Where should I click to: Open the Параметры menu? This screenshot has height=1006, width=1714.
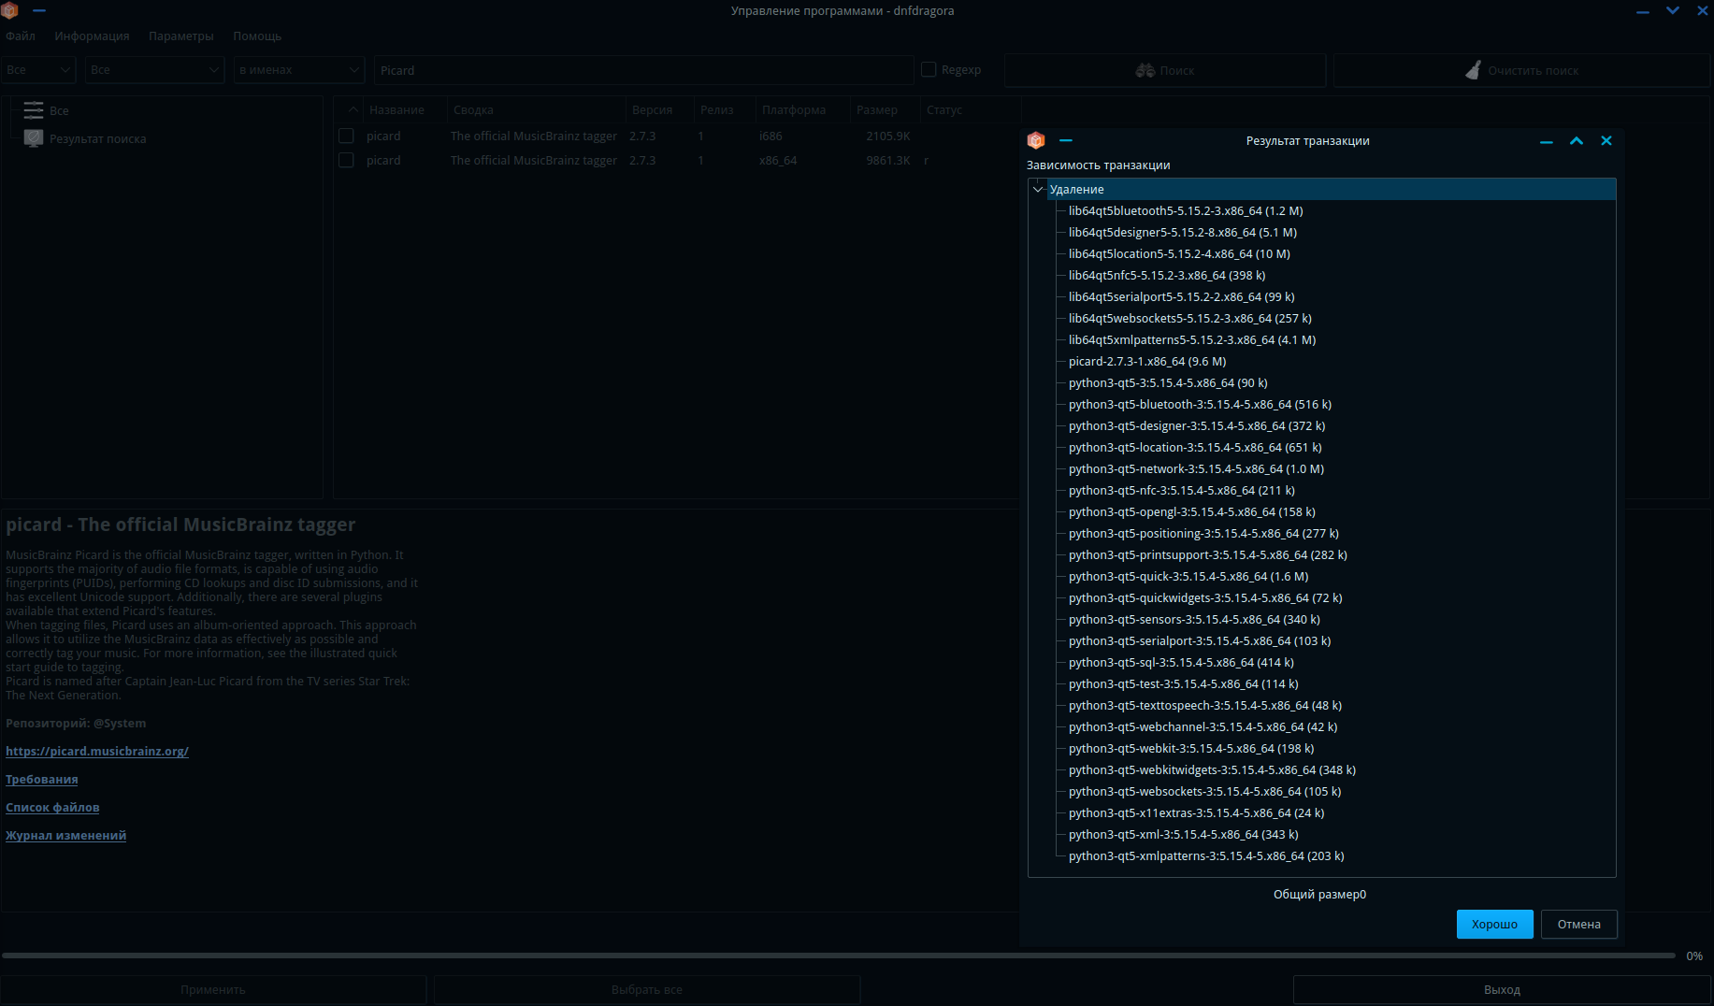[181, 36]
